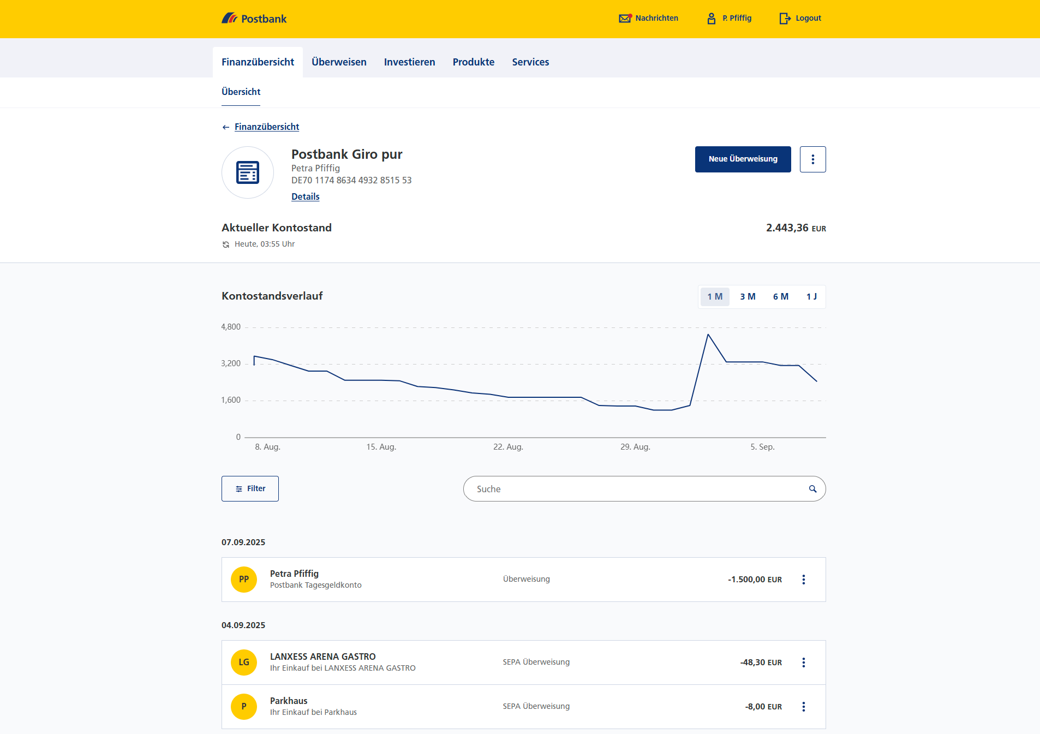Click Ihr Einkauf bei Parkhaus text

coord(313,713)
